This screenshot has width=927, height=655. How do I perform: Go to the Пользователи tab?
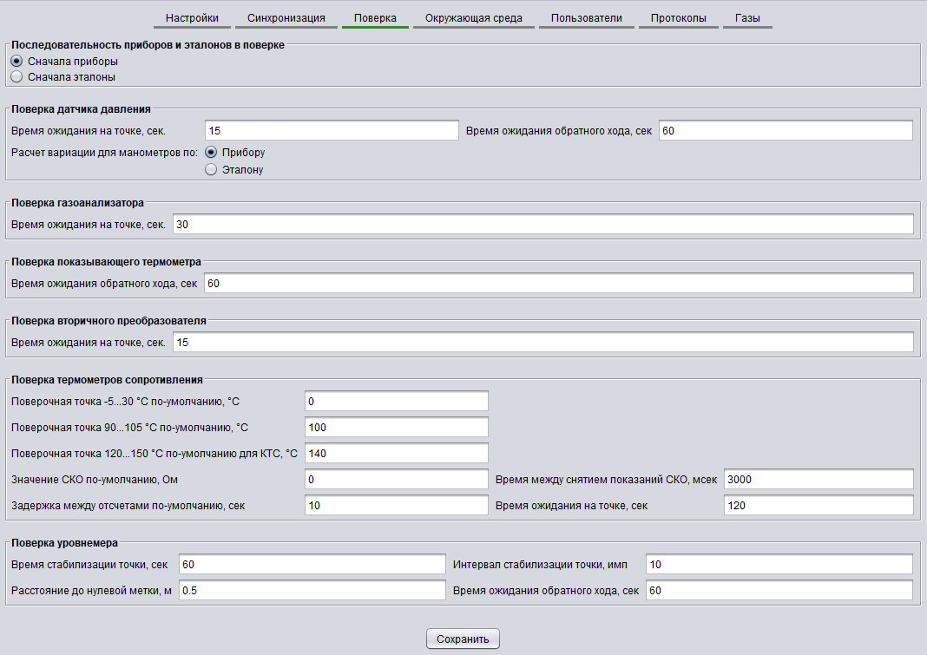[x=586, y=17]
